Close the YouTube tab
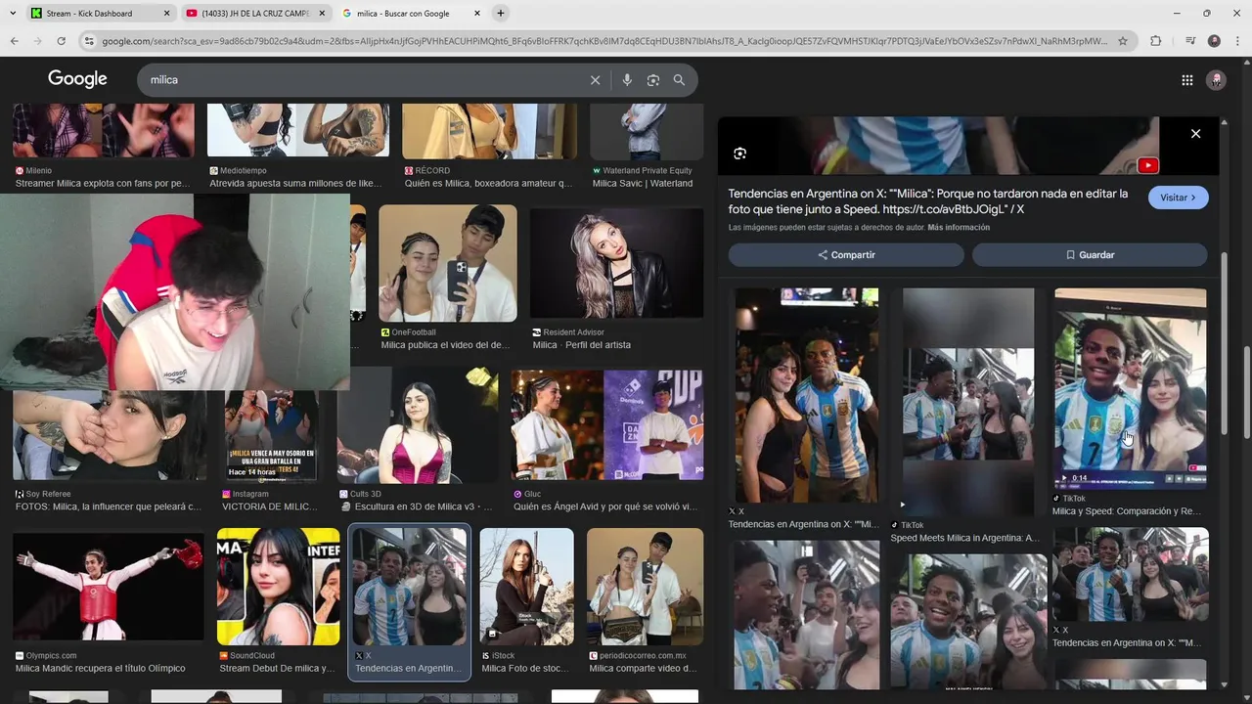The image size is (1252, 704). tap(322, 14)
